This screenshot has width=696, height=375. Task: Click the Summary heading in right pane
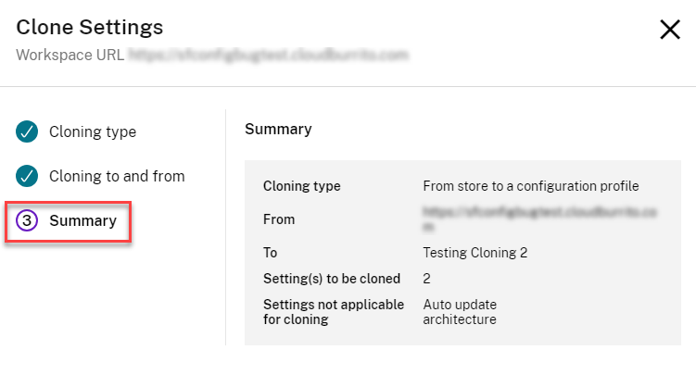(x=278, y=129)
